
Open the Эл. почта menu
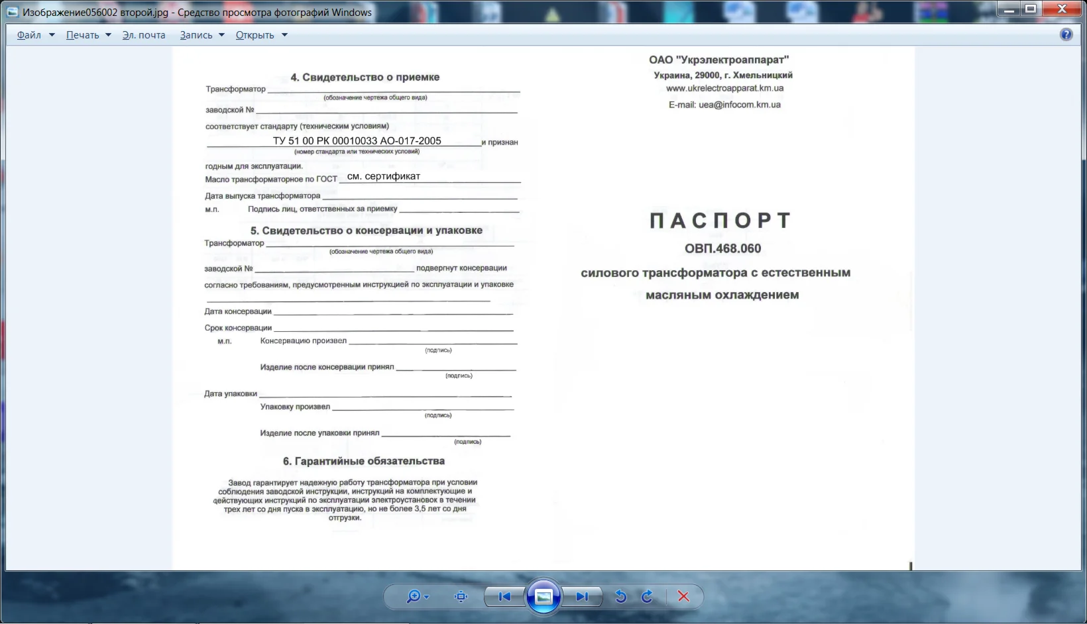point(143,34)
